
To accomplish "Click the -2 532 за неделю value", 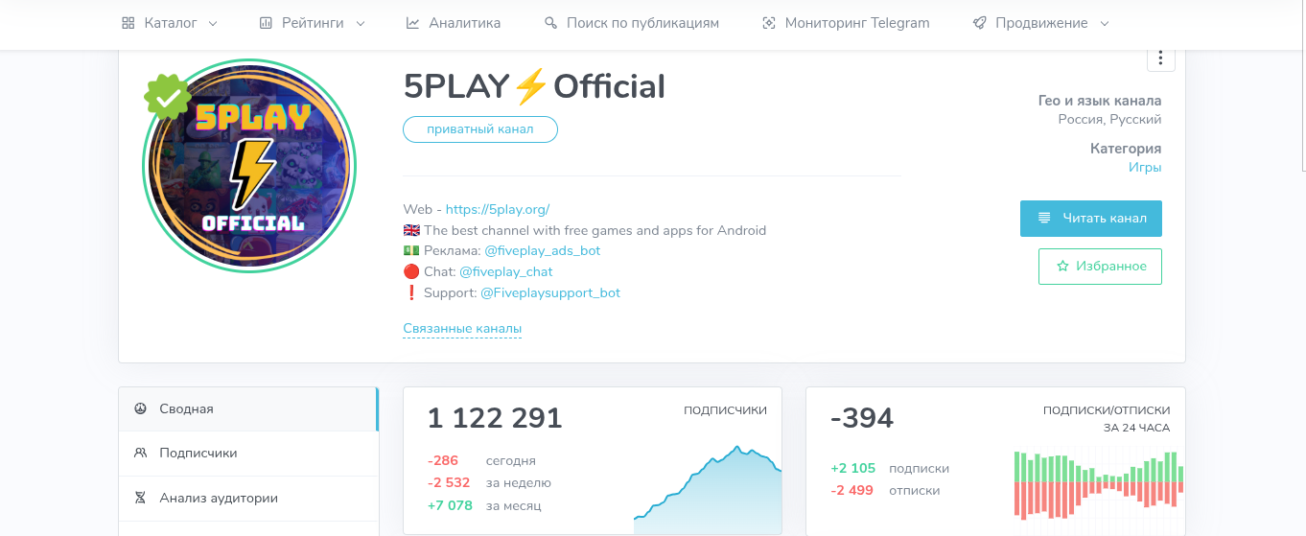I will pos(449,482).
